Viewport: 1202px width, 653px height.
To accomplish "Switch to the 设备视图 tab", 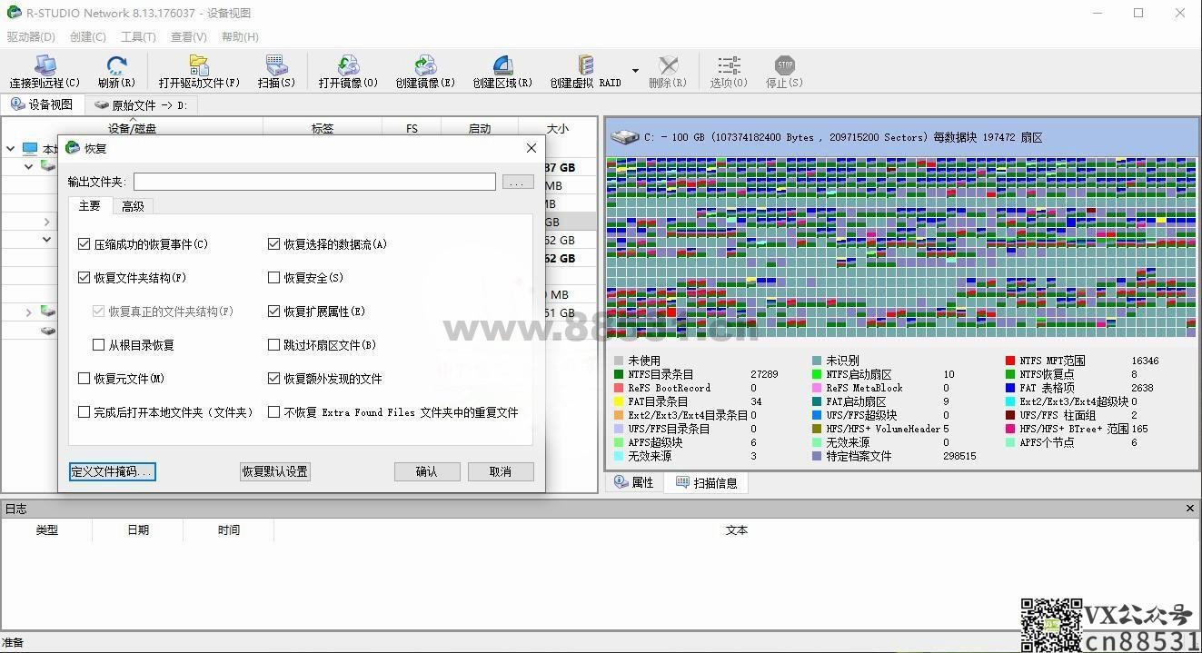I will coord(42,104).
